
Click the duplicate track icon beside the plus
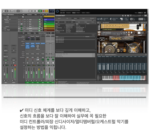[23, 17]
